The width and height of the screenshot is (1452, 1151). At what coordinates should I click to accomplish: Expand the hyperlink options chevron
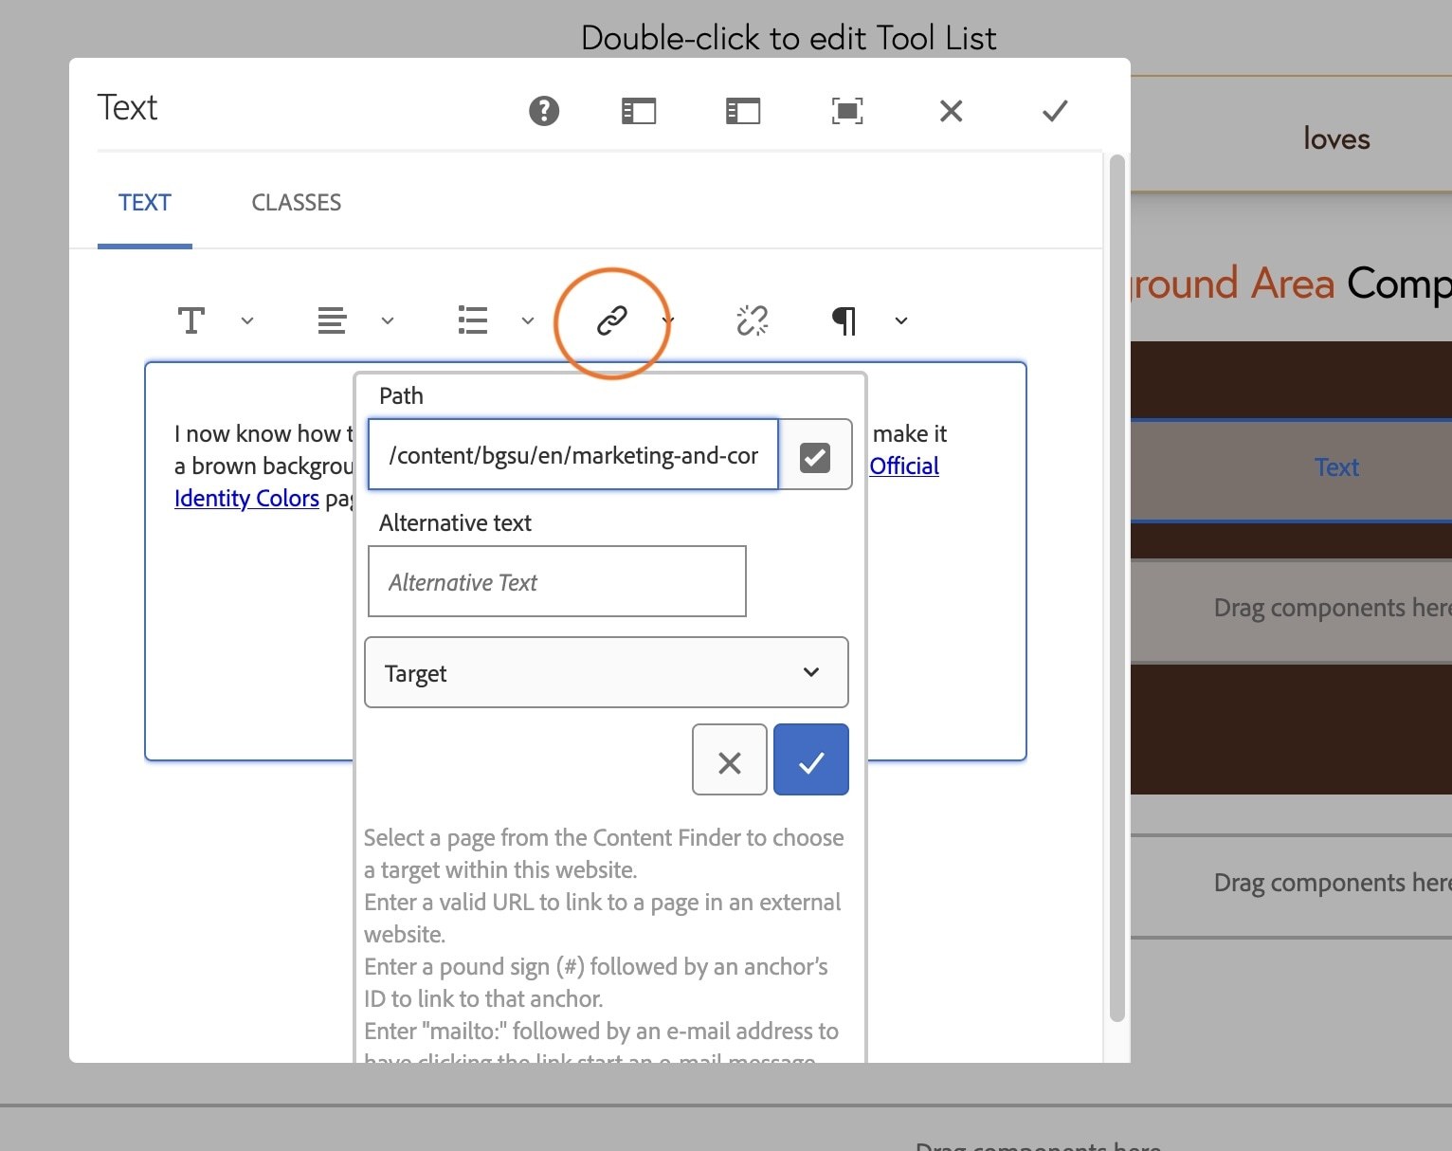[x=667, y=320]
